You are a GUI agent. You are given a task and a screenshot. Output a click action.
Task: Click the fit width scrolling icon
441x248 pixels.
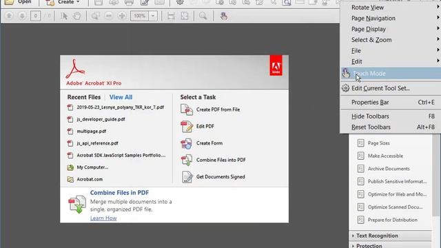click(x=171, y=16)
